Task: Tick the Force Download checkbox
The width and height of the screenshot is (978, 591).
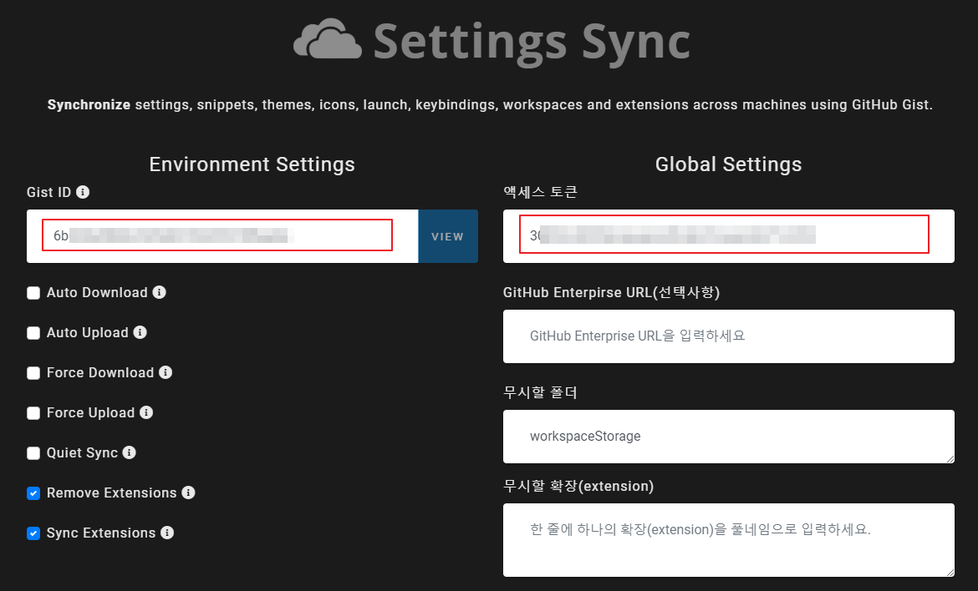Action: [x=33, y=373]
